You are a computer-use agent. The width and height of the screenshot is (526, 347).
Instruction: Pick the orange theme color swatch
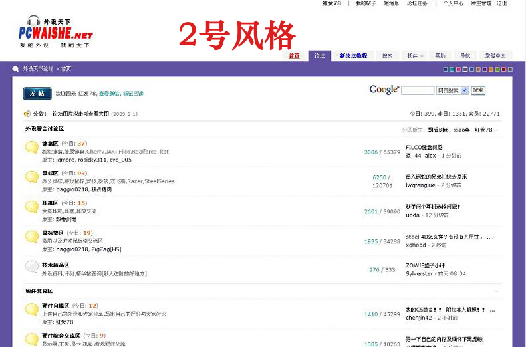tap(490, 69)
